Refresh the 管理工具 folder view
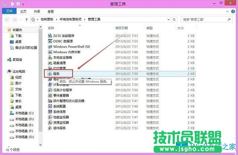 (174, 19)
